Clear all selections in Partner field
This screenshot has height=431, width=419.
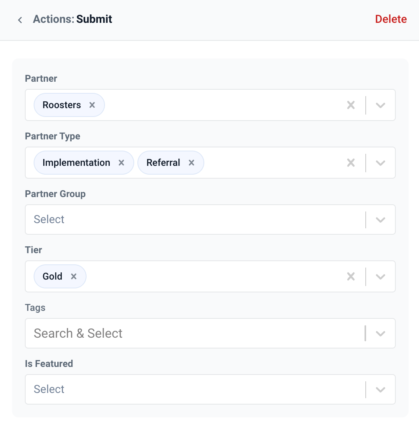click(x=351, y=105)
